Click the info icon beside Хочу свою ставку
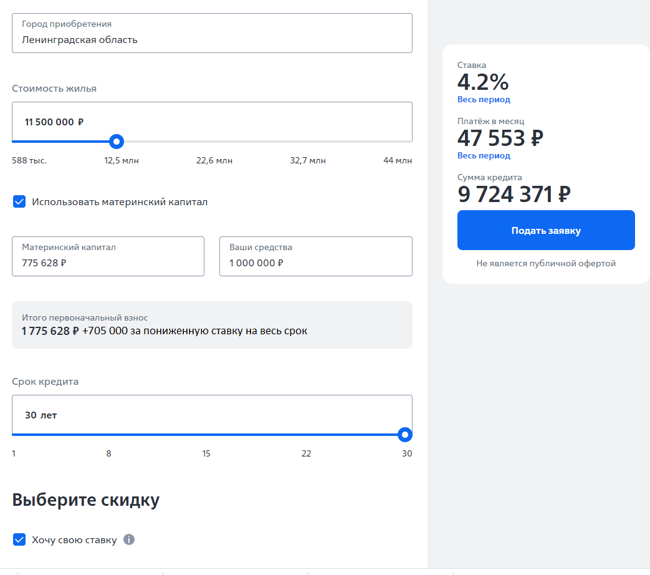 [129, 539]
